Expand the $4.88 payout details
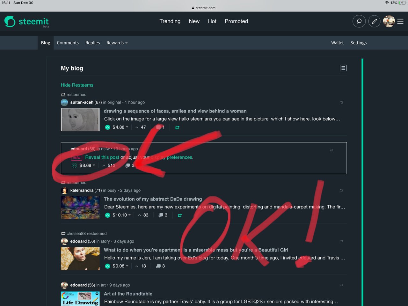 coord(120,127)
